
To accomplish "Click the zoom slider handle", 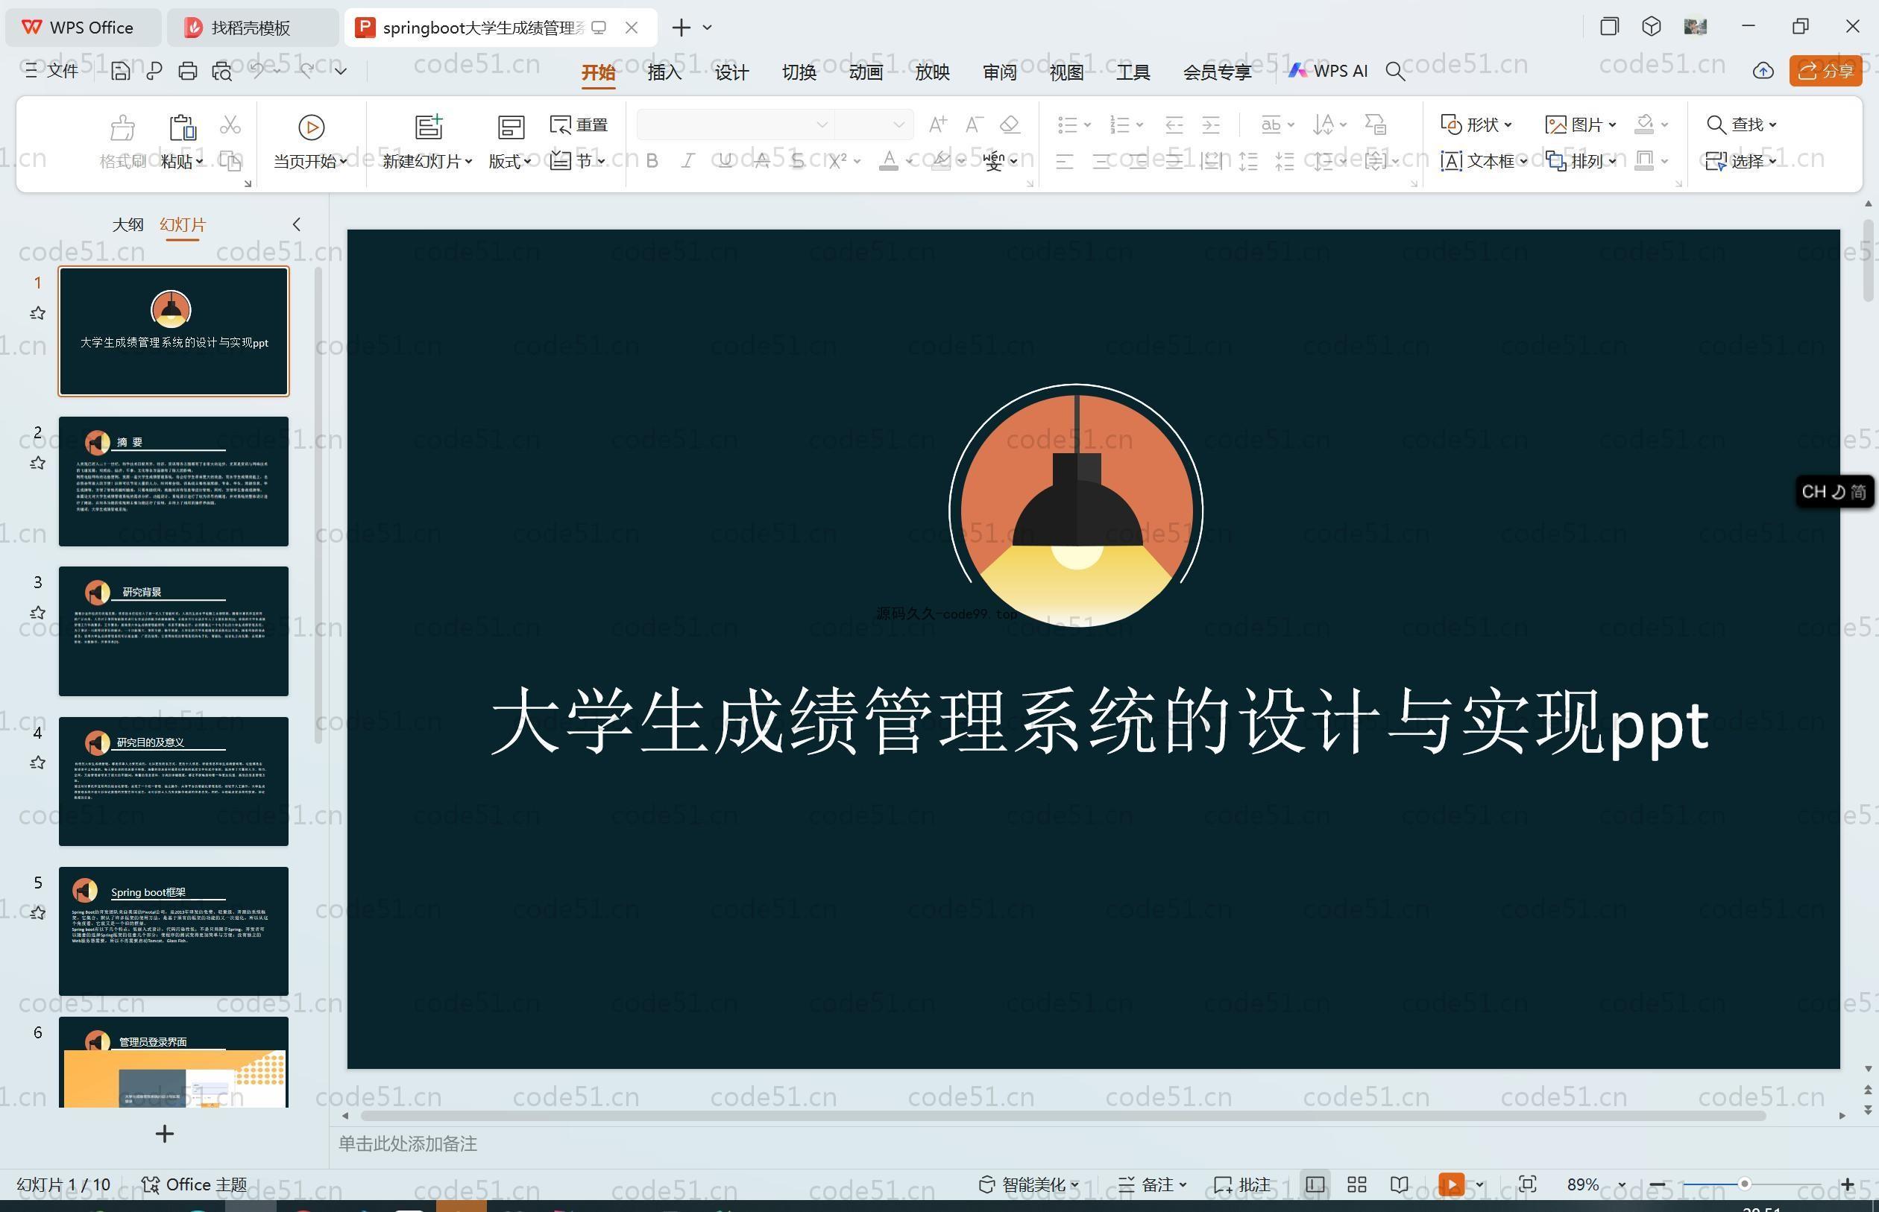I will pyautogui.click(x=1744, y=1184).
